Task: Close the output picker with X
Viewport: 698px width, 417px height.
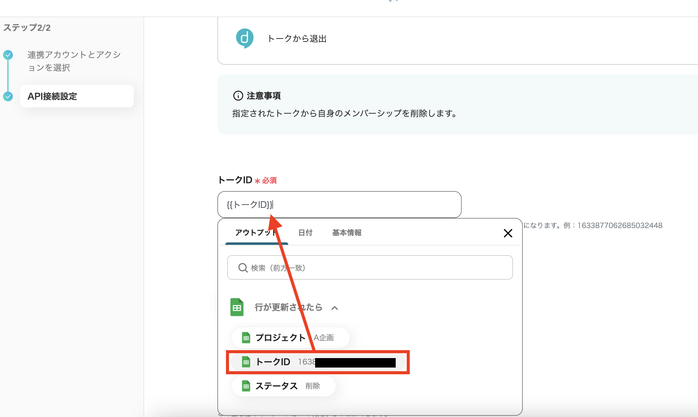Action: (x=508, y=233)
